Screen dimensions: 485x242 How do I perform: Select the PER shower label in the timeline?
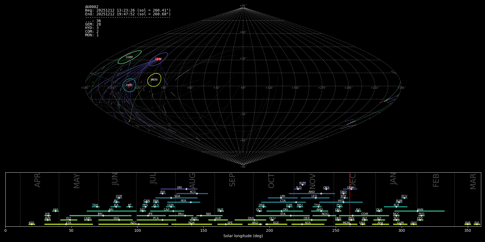pyautogui.click(x=183, y=201)
